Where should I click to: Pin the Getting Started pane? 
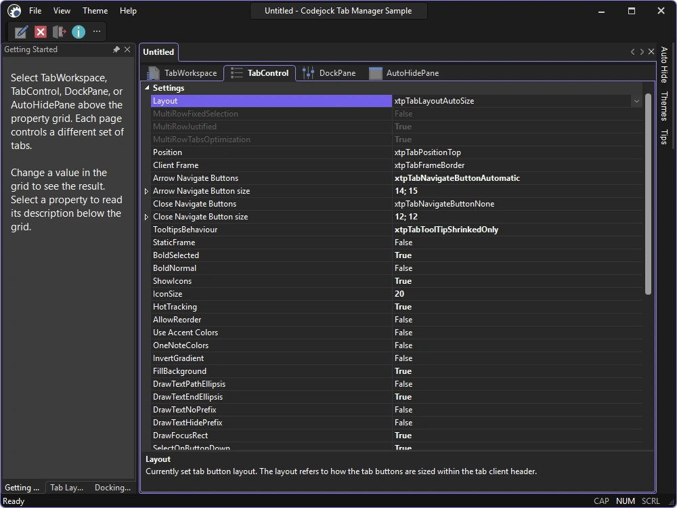[116, 49]
